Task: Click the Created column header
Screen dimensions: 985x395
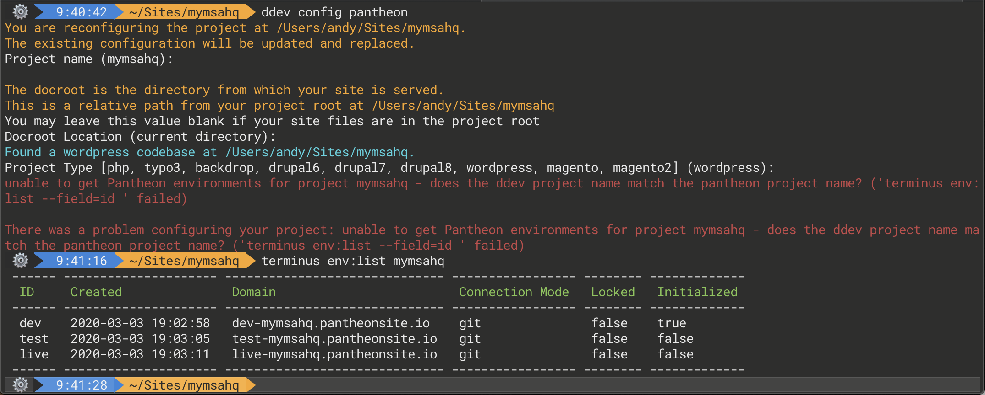Action: click(96, 292)
